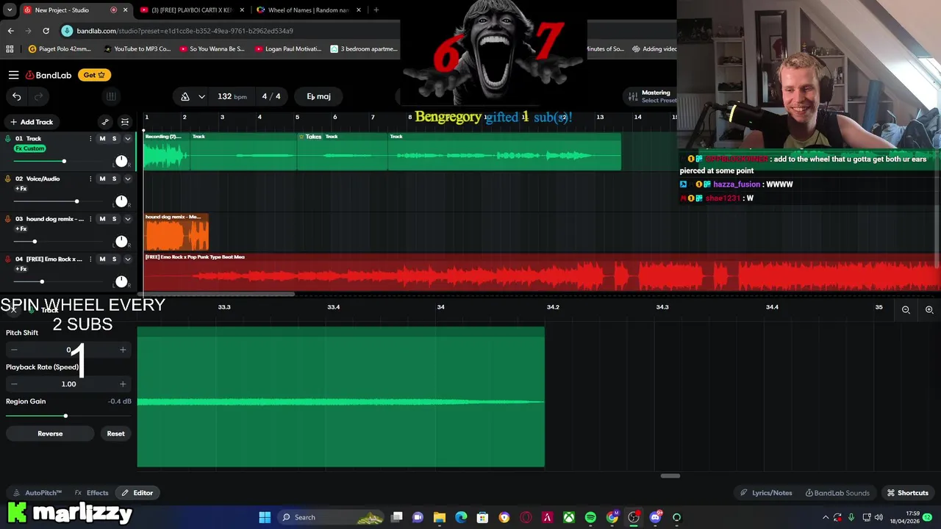Image resolution: width=941 pixels, height=529 pixels.
Task: Solo the 03 hound dog remix track
Action: [114, 219]
